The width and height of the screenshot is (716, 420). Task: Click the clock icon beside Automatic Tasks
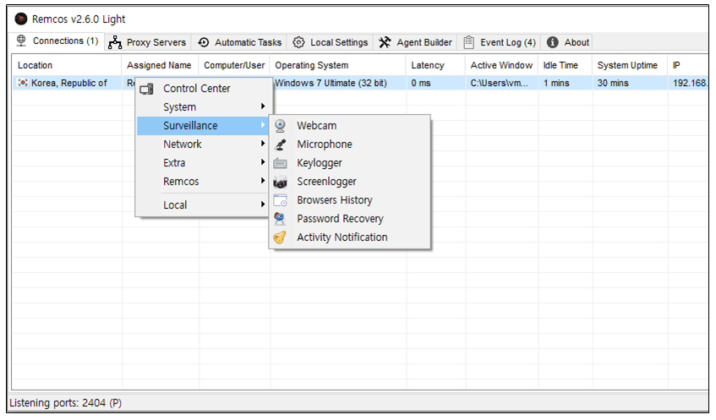pyautogui.click(x=204, y=42)
